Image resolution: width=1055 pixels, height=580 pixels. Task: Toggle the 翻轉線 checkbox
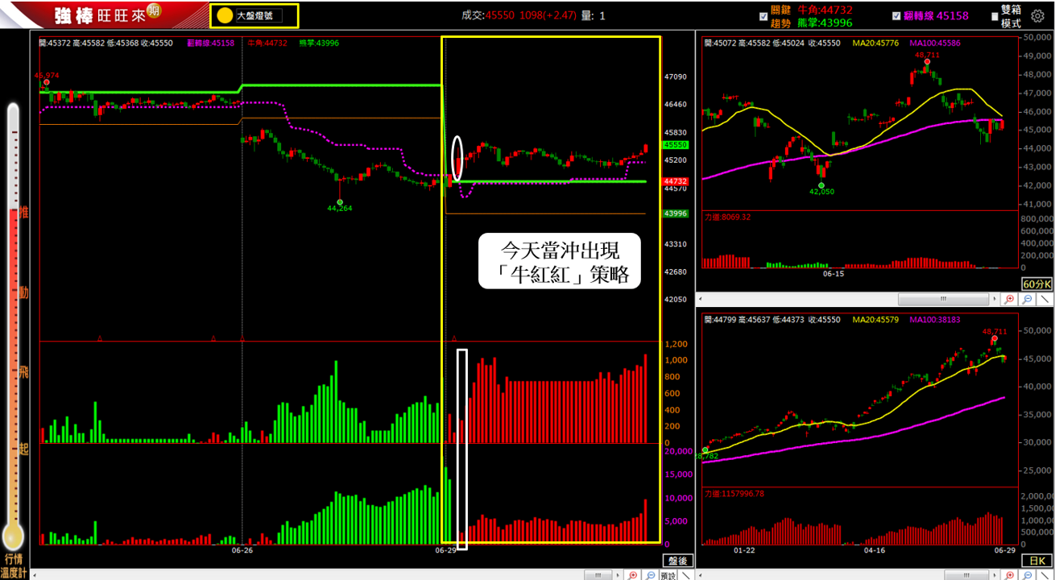click(x=897, y=15)
